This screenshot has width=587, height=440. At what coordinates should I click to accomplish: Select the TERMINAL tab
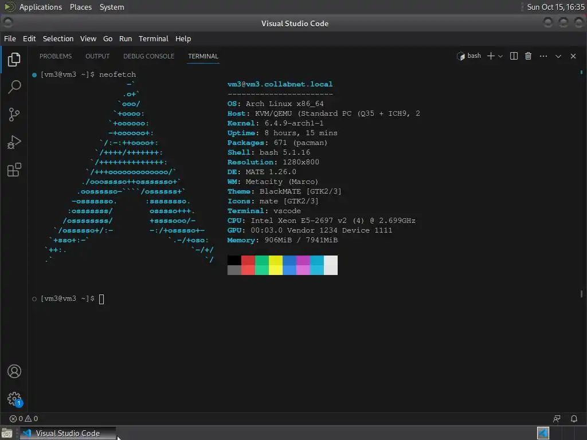coord(203,56)
